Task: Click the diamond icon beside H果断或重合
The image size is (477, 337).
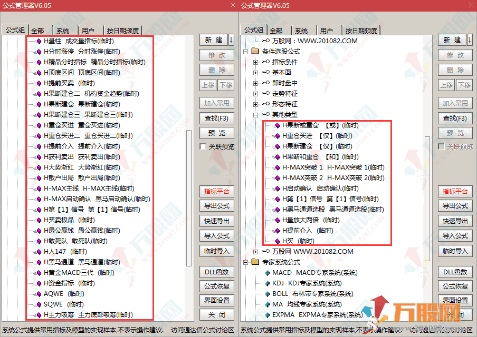Action: click(x=276, y=125)
